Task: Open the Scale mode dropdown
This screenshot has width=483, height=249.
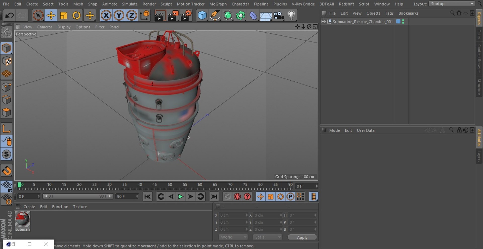Action: (267, 237)
